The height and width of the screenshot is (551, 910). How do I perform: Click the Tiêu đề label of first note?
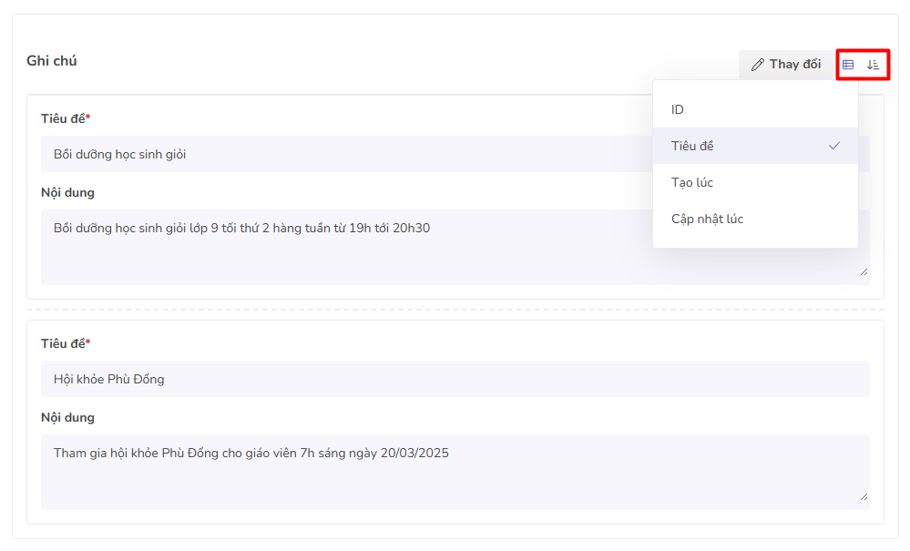tap(65, 118)
